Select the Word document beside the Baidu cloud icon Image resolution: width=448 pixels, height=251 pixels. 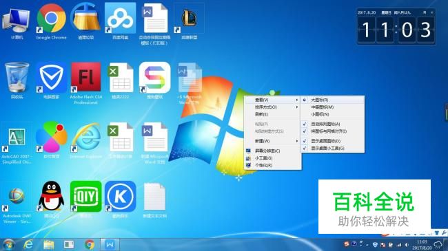pyautogui.click(x=154, y=24)
